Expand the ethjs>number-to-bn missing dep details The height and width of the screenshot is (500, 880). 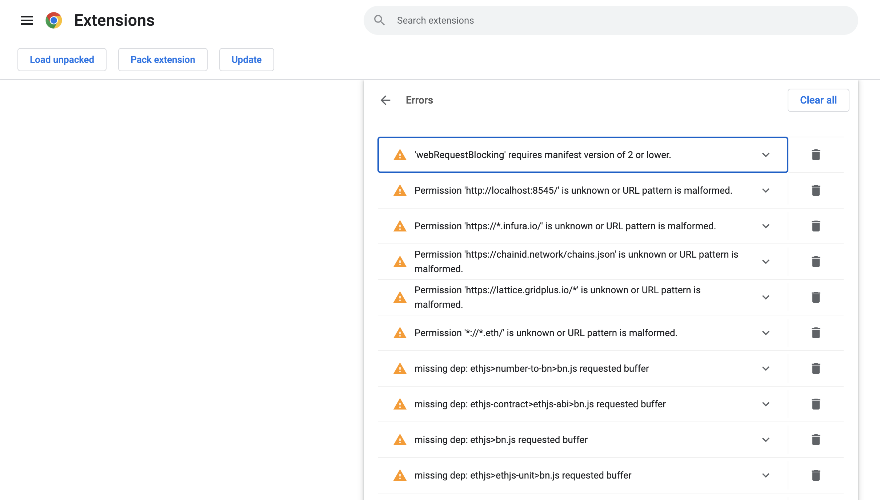point(766,368)
